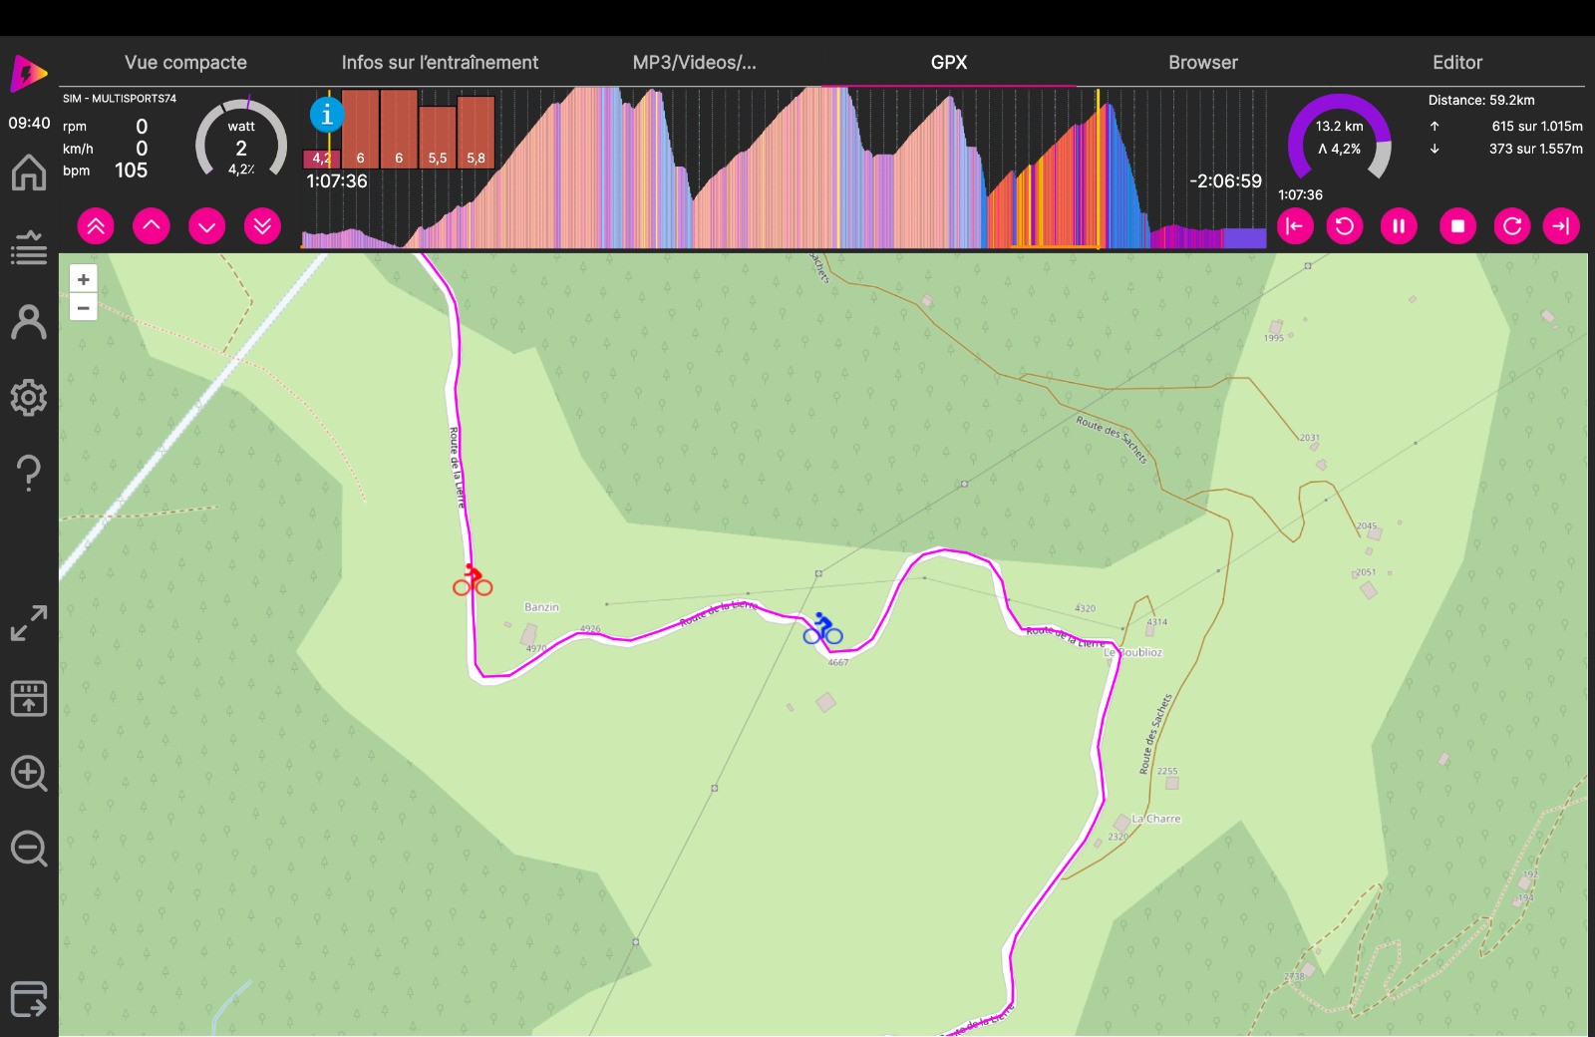Click the yellow marker on elevation profile

click(1099, 170)
